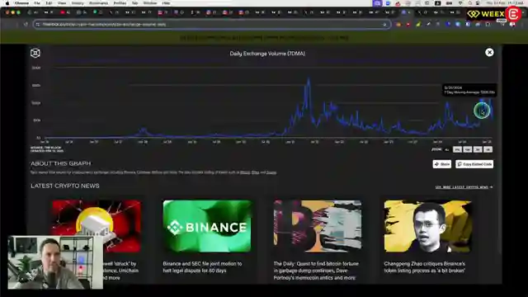The width and height of the screenshot is (528, 297).
Task: Reload the page using the reload icon
Action: [x=26, y=24]
